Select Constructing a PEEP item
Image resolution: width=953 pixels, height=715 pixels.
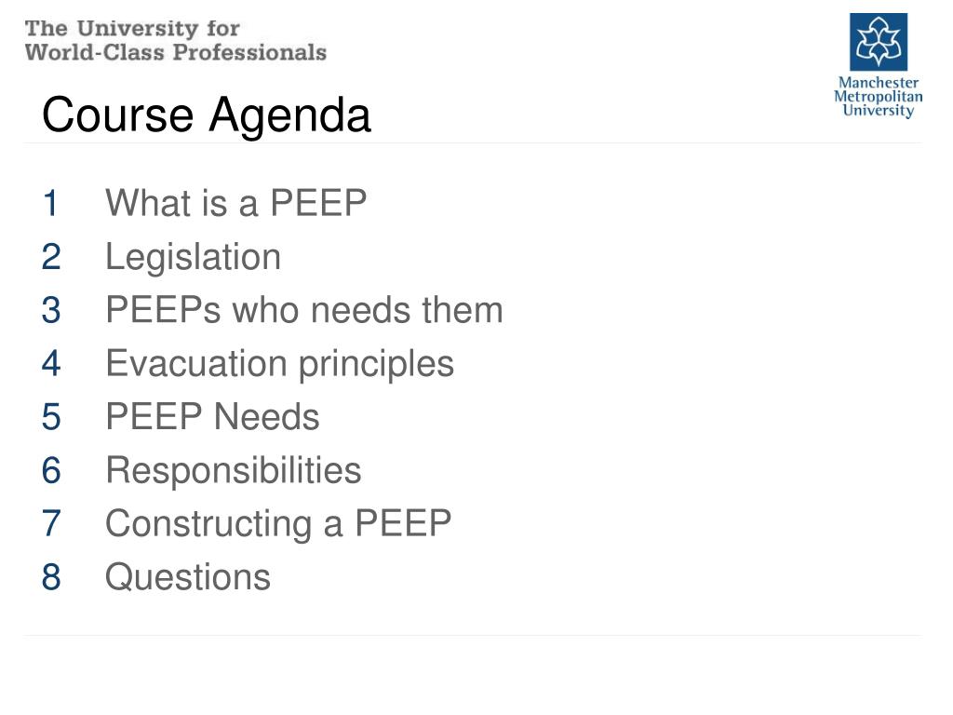coord(278,525)
